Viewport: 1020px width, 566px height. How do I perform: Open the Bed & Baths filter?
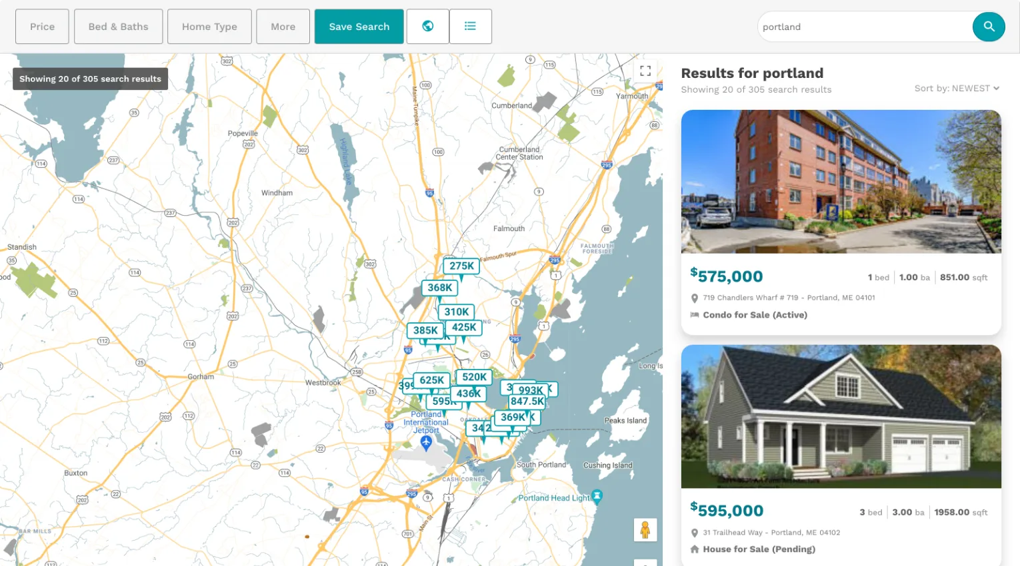(x=118, y=27)
